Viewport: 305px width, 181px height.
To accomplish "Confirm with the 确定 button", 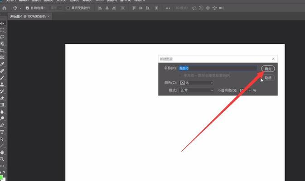I will point(268,69).
